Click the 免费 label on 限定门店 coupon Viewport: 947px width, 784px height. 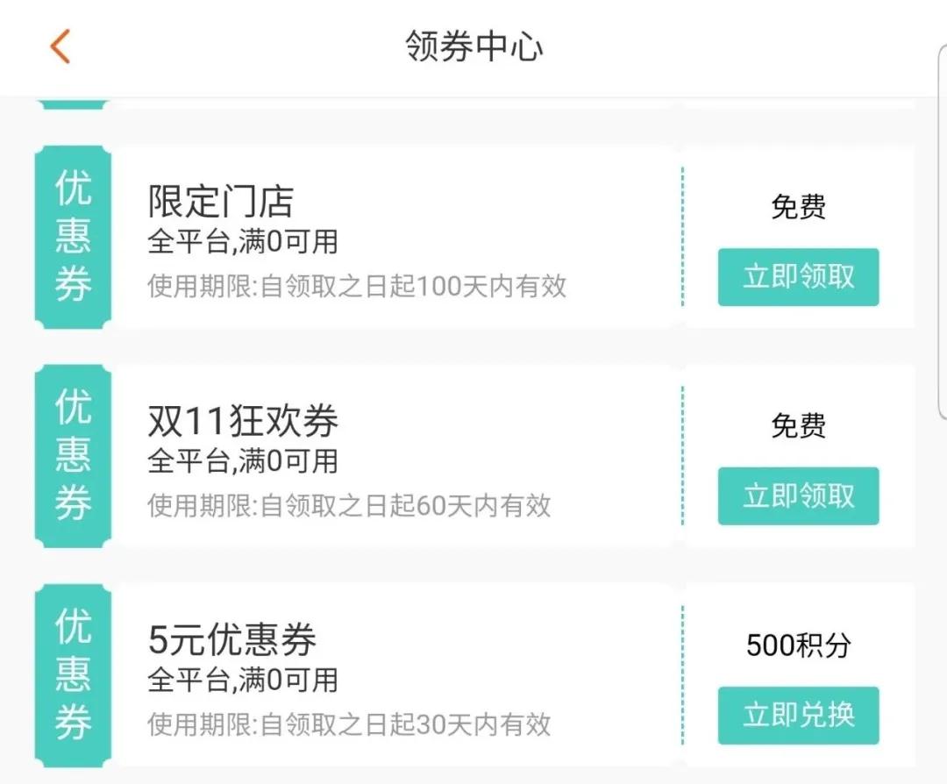(x=798, y=208)
